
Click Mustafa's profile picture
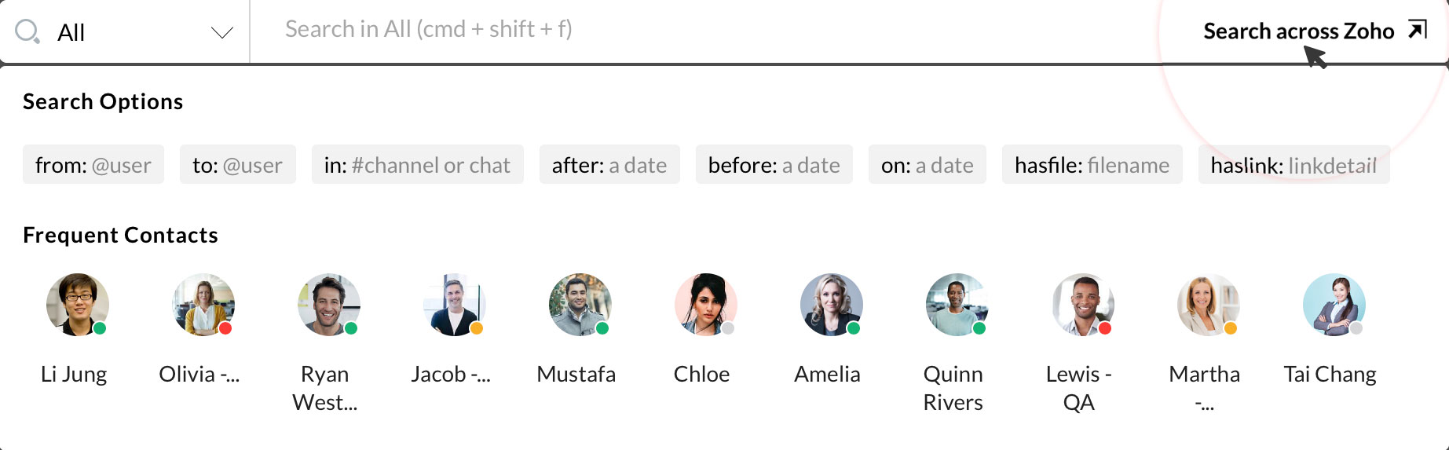pos(580,305)
